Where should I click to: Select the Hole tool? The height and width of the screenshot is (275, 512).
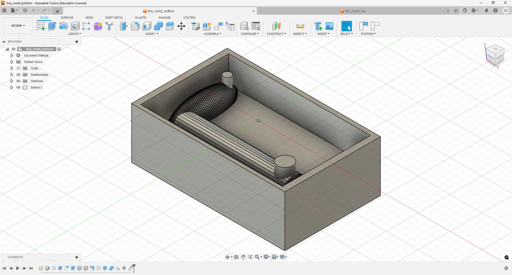75,26
